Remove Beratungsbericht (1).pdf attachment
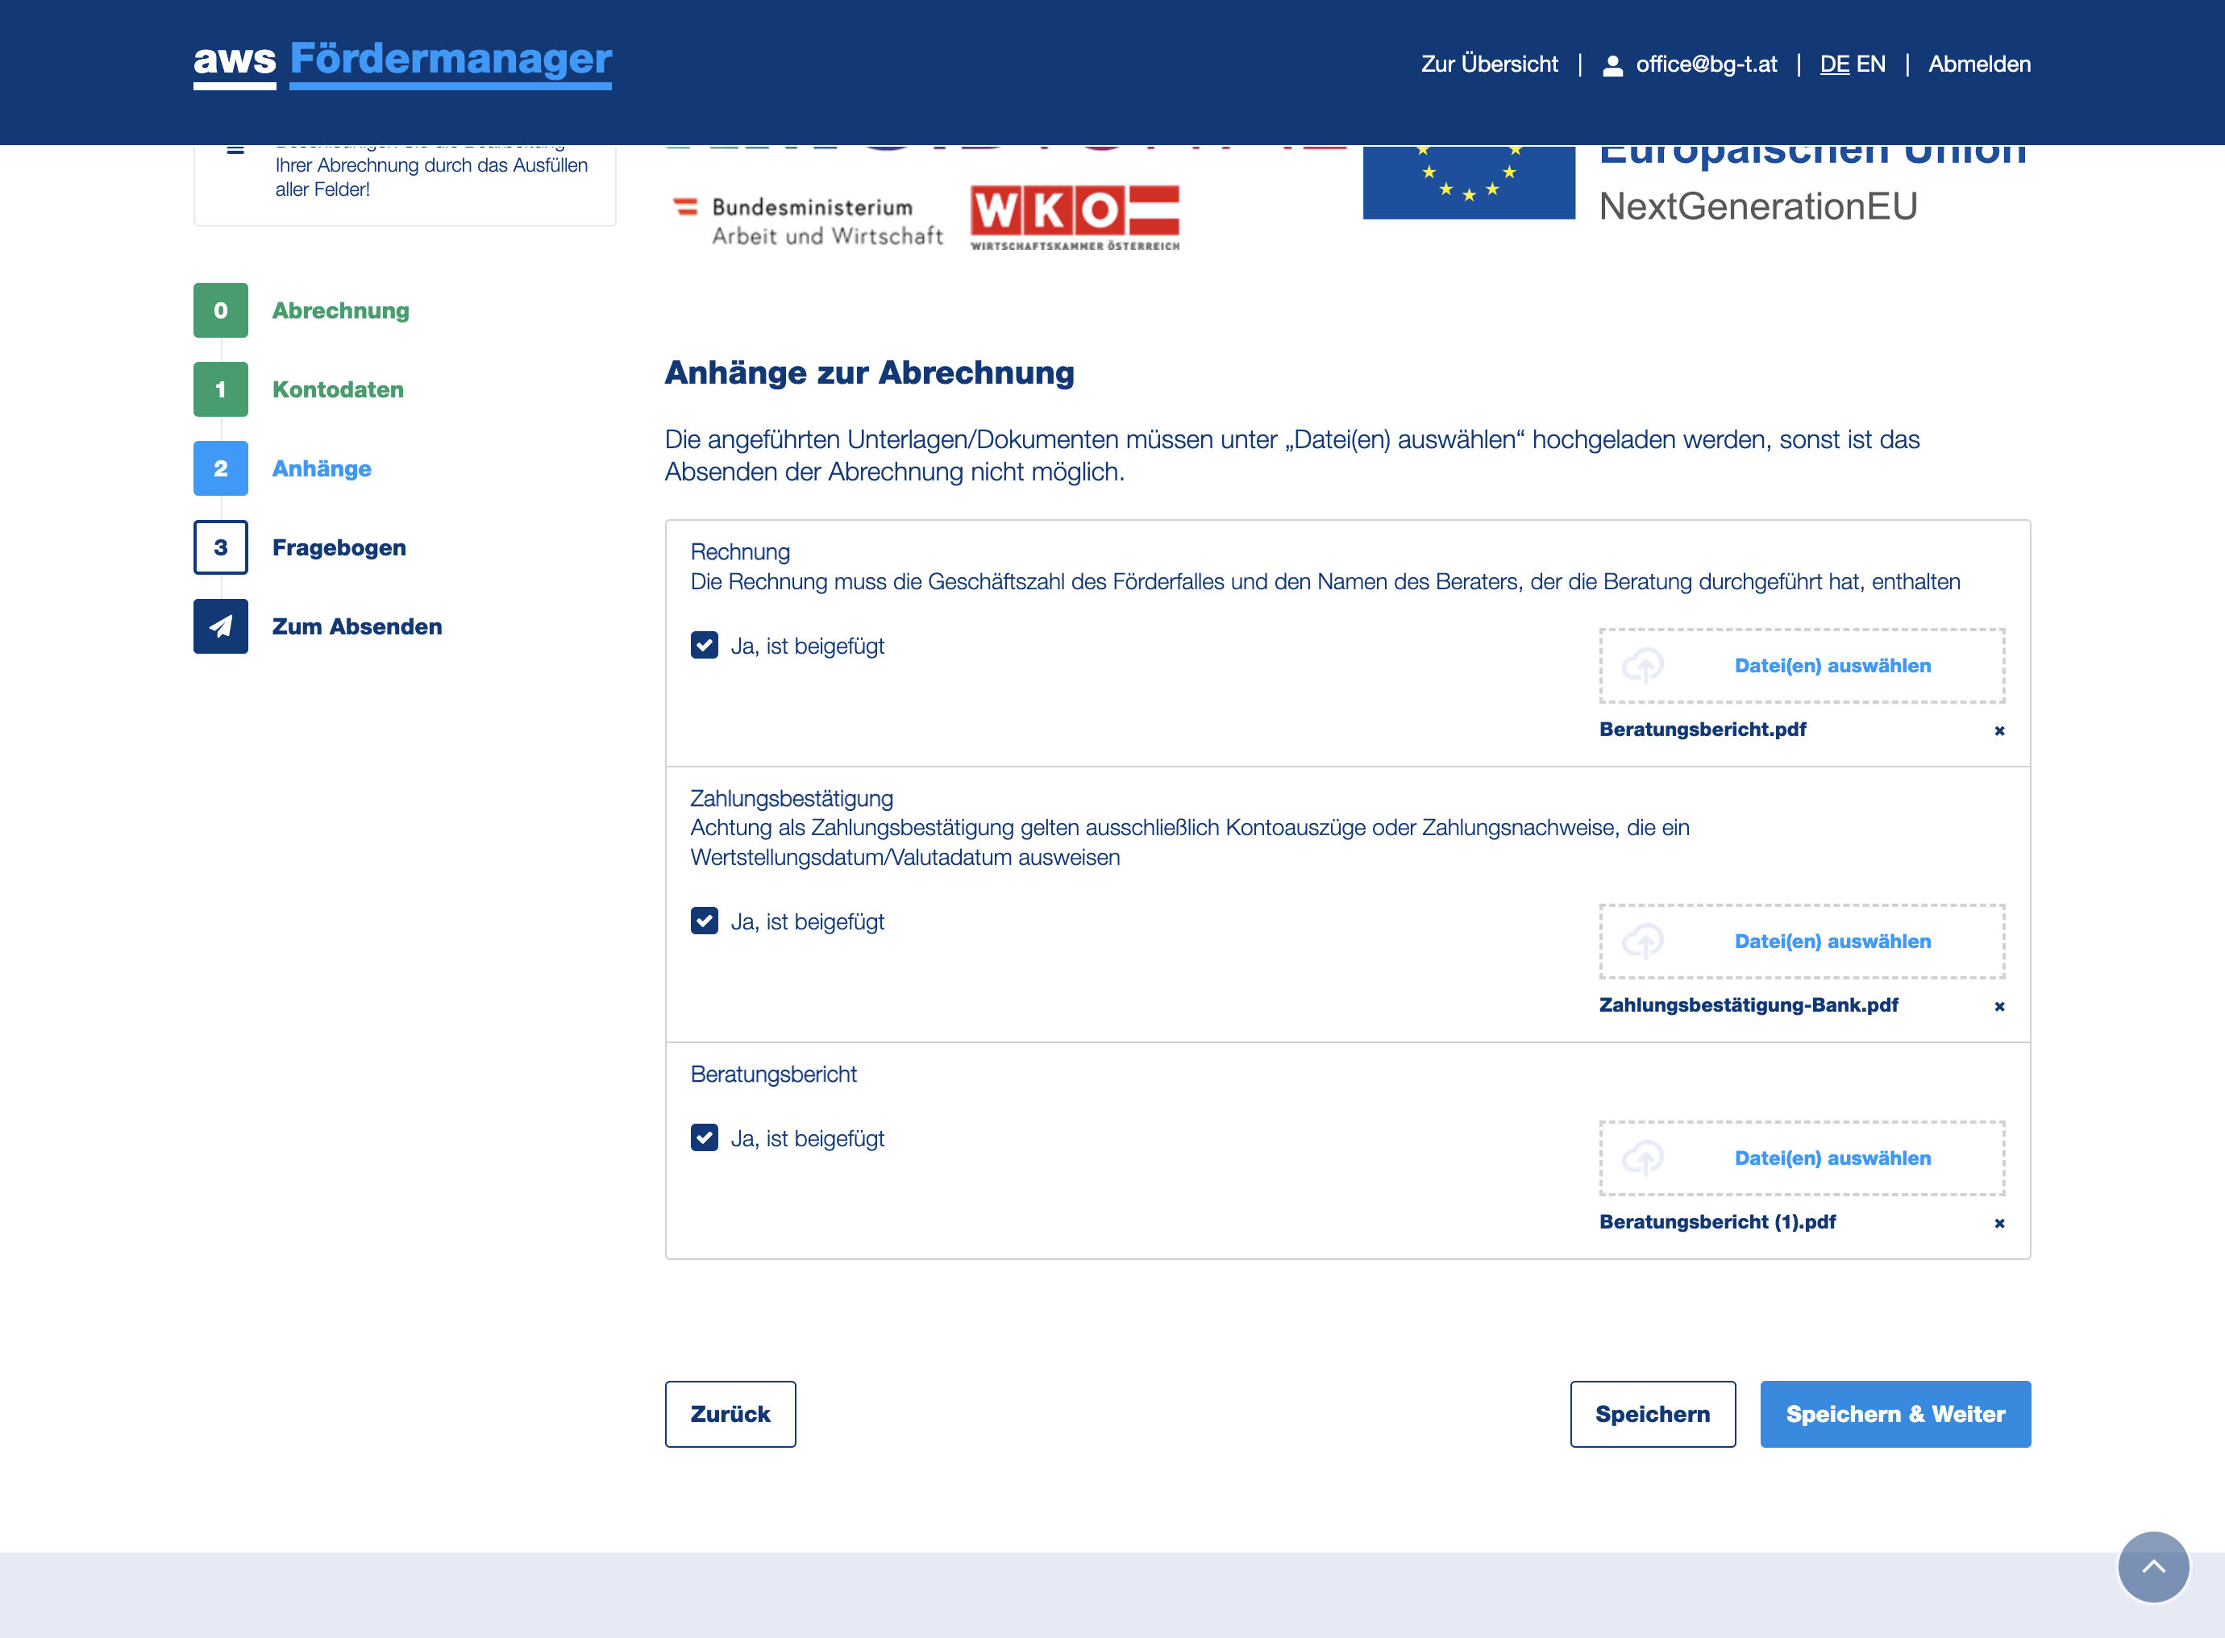 pos(1999,1224)
